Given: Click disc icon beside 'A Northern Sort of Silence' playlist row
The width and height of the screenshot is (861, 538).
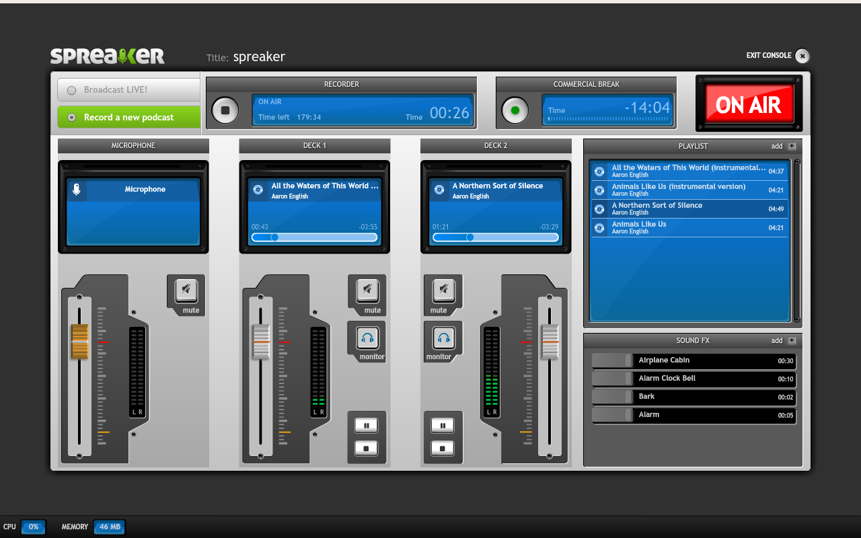Looking at the screenshot, I should click(599, 209).
